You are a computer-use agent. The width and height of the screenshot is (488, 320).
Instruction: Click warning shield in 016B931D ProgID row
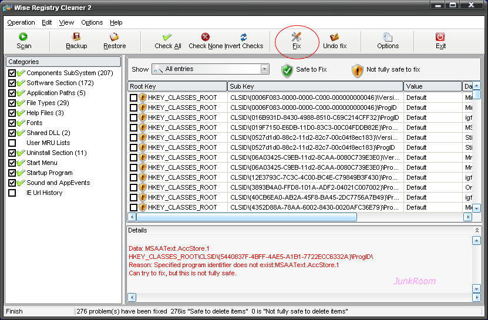click(x=143, y=117)
